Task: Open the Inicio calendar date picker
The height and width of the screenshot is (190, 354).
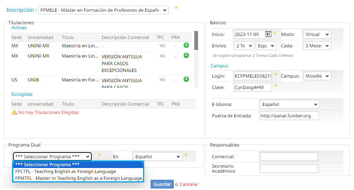Action: pos(268,34)
